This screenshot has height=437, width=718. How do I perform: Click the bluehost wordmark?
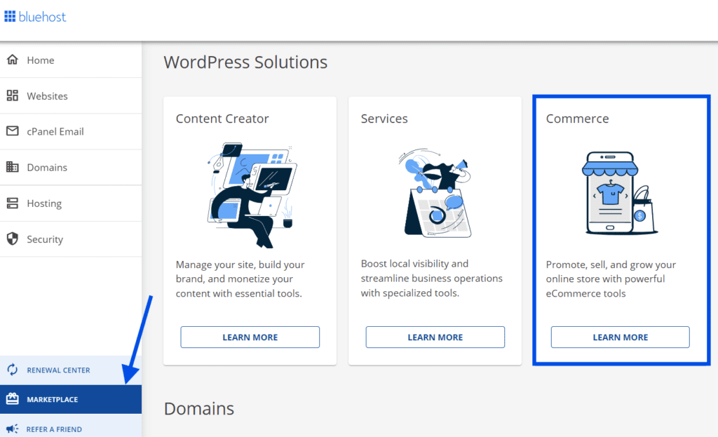pyautogui.click(x=42, y=17)
